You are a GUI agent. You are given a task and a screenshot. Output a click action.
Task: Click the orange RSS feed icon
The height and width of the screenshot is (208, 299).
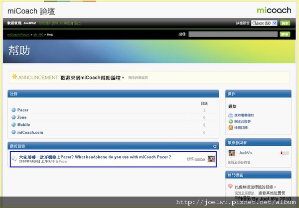231,127
